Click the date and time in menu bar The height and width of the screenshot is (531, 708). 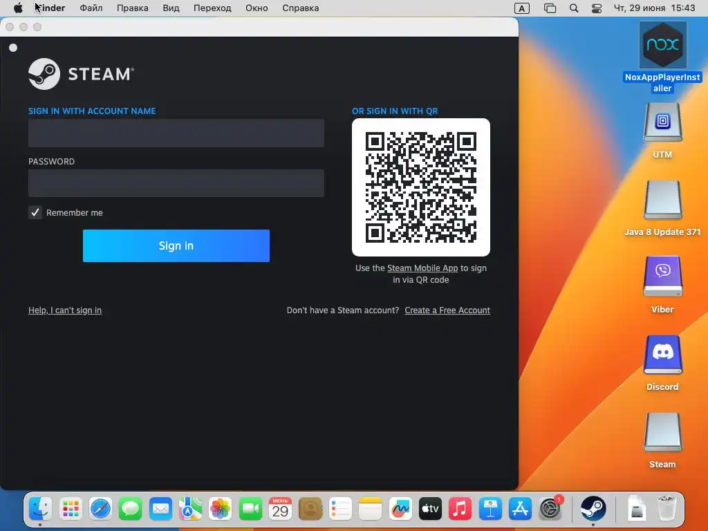(654, 8)
